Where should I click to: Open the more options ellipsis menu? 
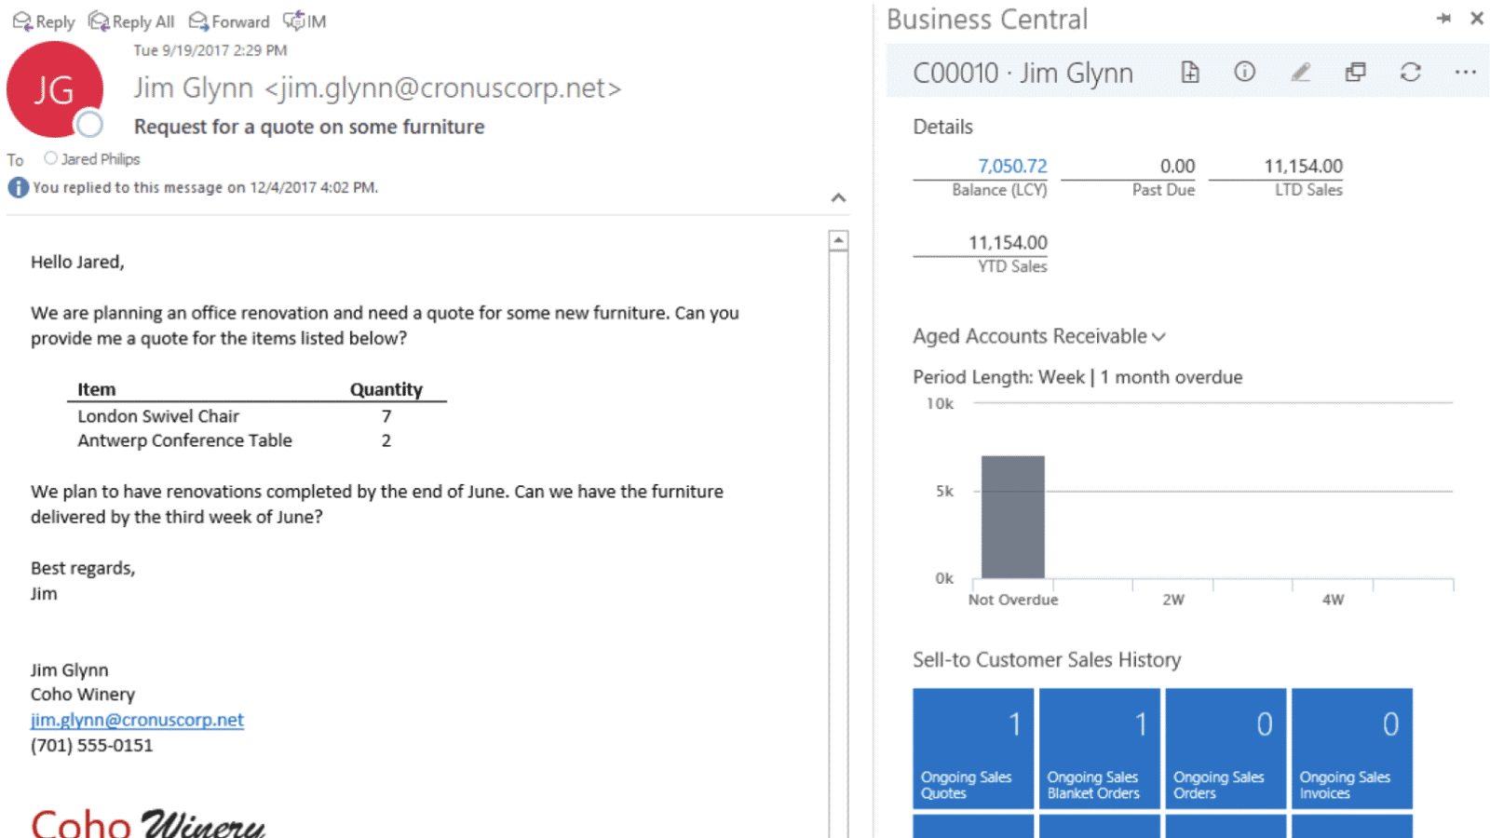1465,73
